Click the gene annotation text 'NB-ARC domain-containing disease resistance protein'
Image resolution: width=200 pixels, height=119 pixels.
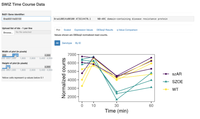132,19
